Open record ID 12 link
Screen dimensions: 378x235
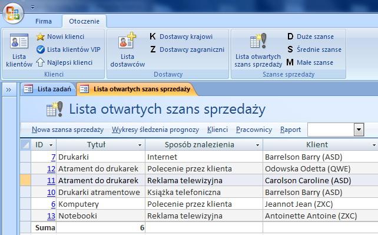(51, 169)
